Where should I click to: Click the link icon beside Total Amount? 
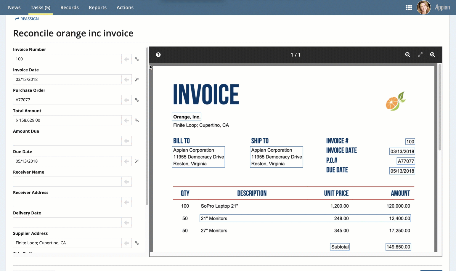pos(137,120)
